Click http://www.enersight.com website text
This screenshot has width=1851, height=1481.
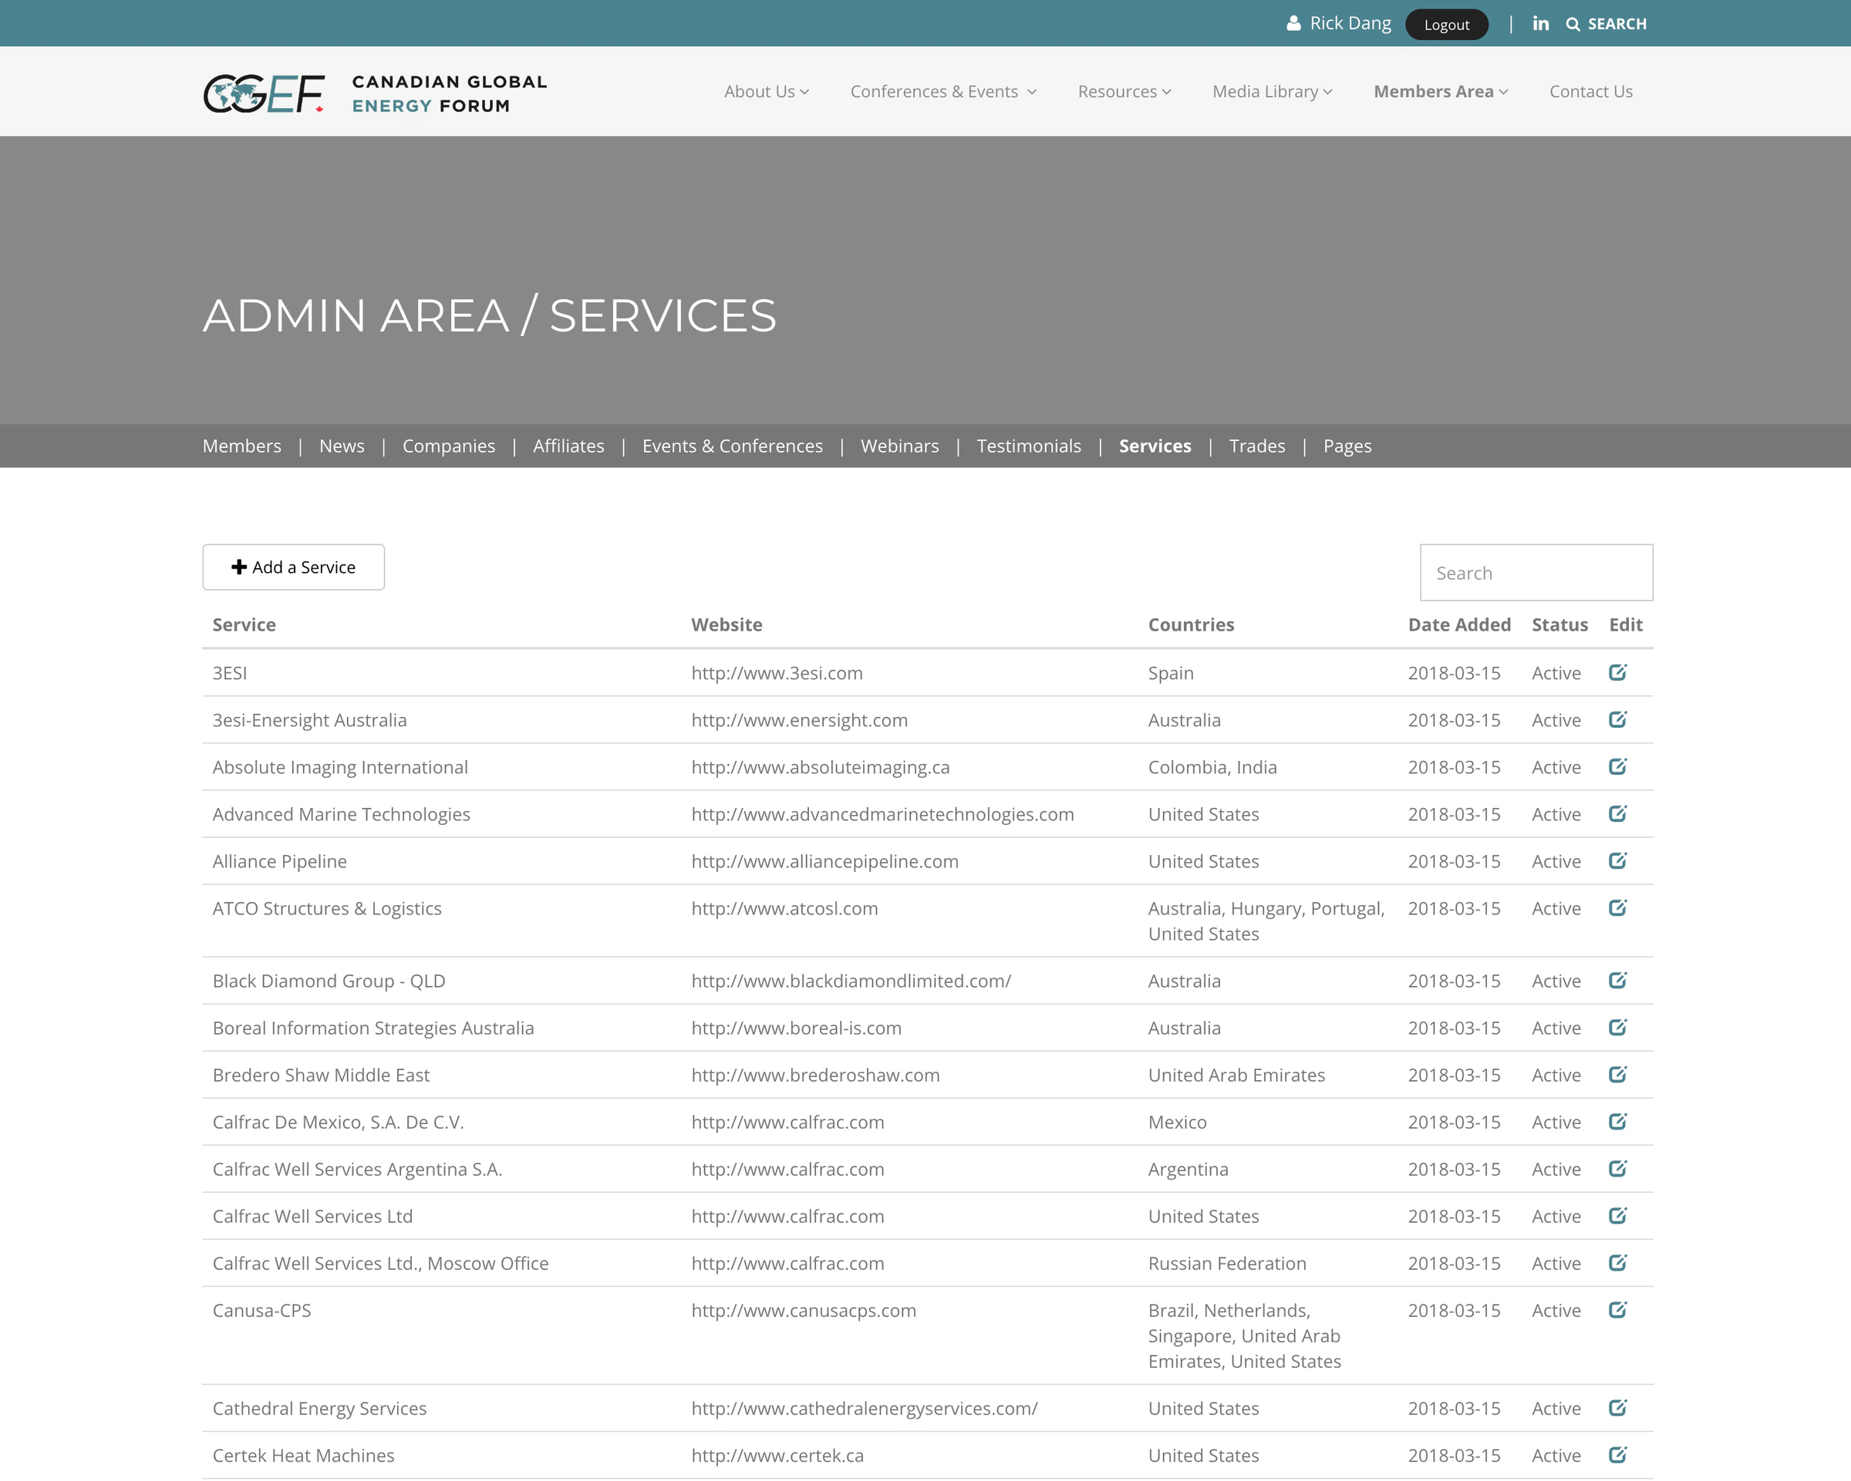[799, 720]
